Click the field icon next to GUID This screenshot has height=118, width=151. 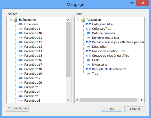pos(88,60)
